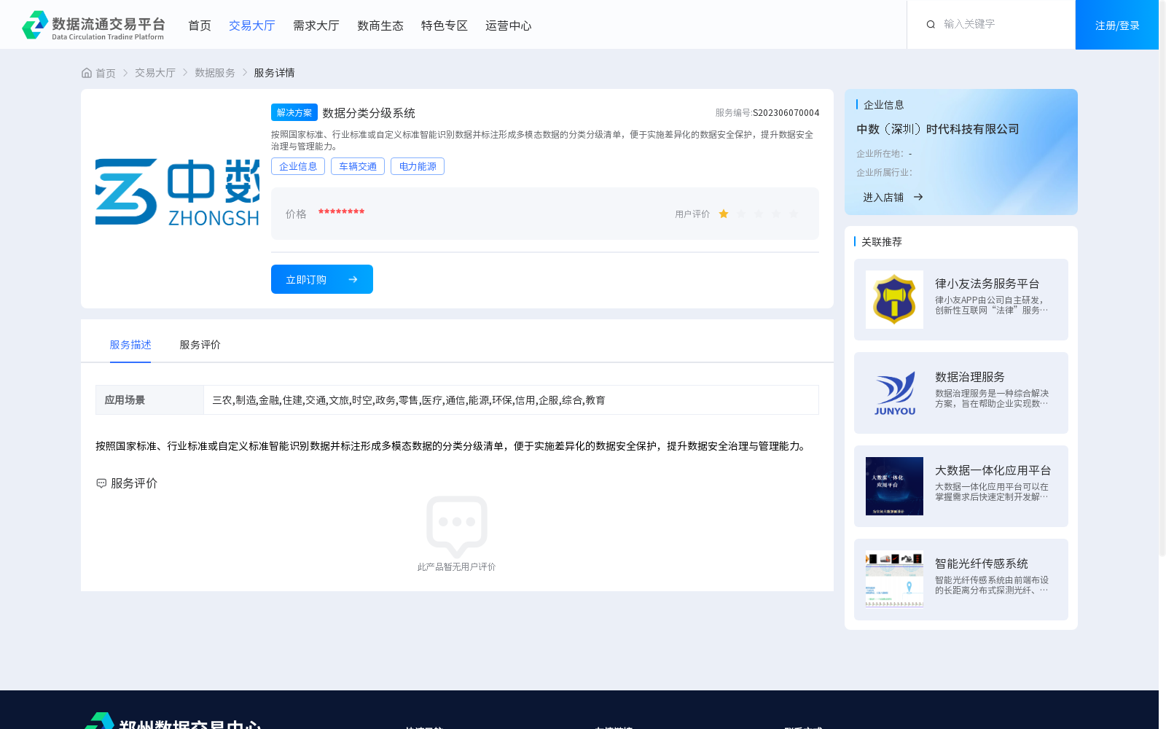
Task: Select the first rating star
Action: [x=724, y=214]
